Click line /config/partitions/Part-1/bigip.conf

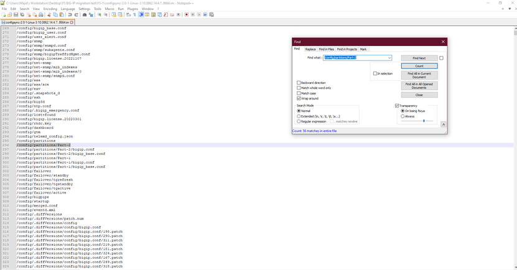pyautogui.click(x=55, y=162)
